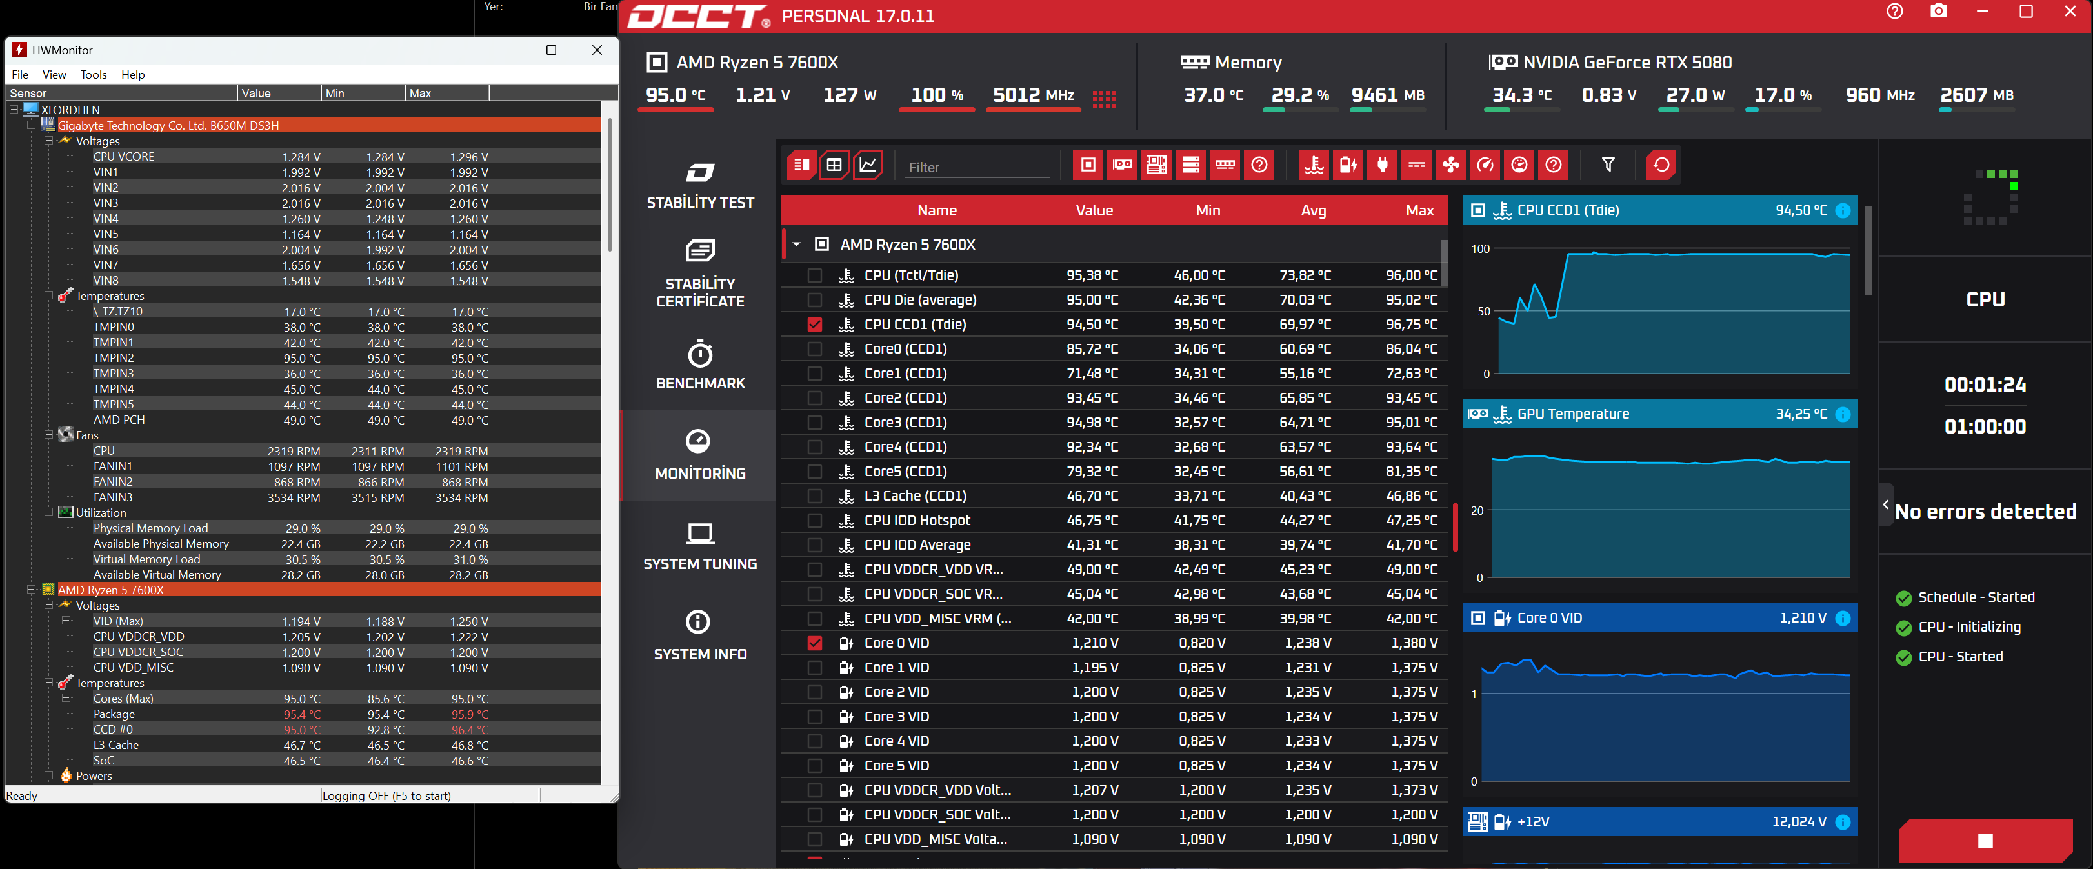Show info for the +12V graph
This screenshot has height=869, width=2093.
click(1843, 822)
